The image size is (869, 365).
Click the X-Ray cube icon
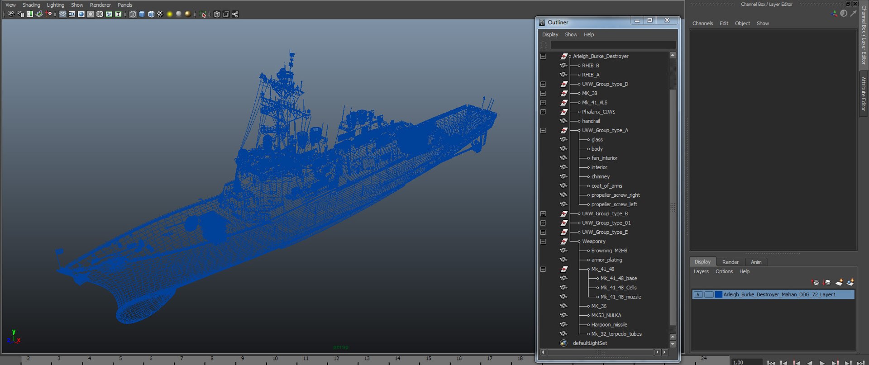tap(217, 14)
